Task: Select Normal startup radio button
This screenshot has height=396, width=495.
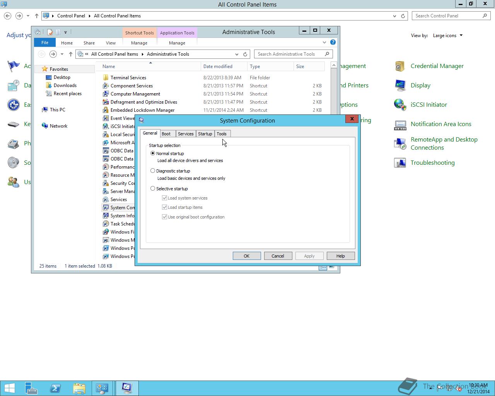Action: (x=153, y=153)
